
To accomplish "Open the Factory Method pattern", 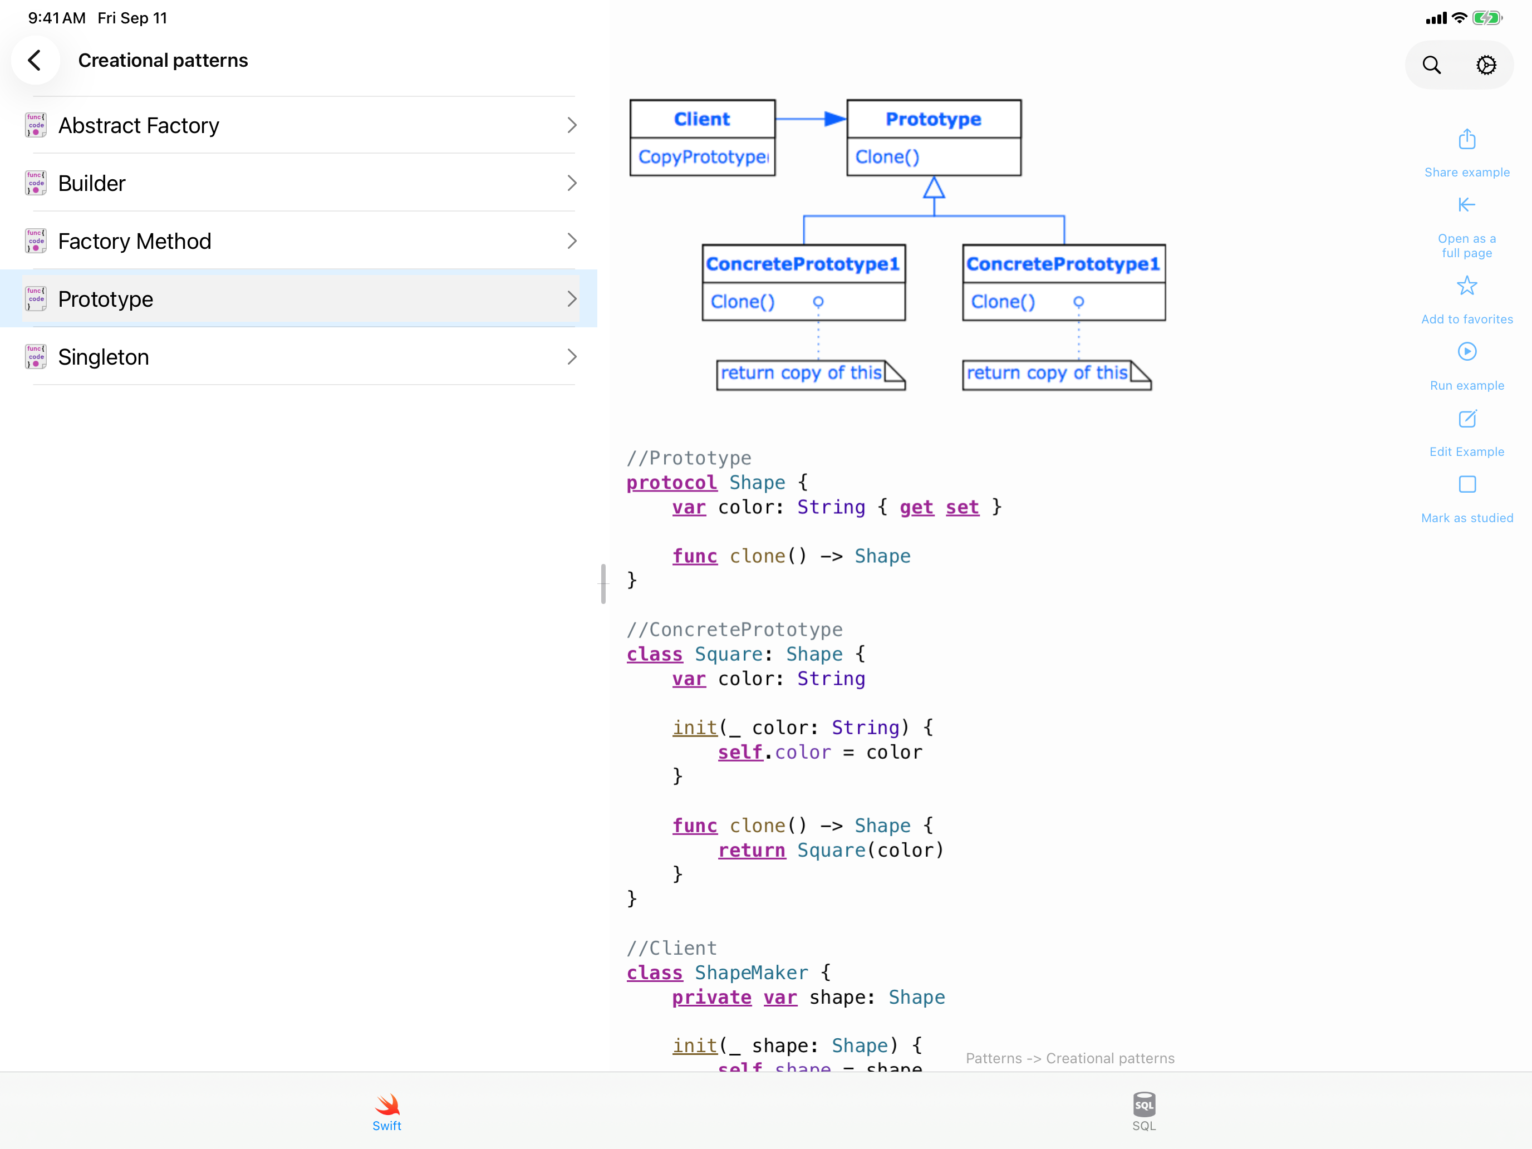I will [299, 241].
